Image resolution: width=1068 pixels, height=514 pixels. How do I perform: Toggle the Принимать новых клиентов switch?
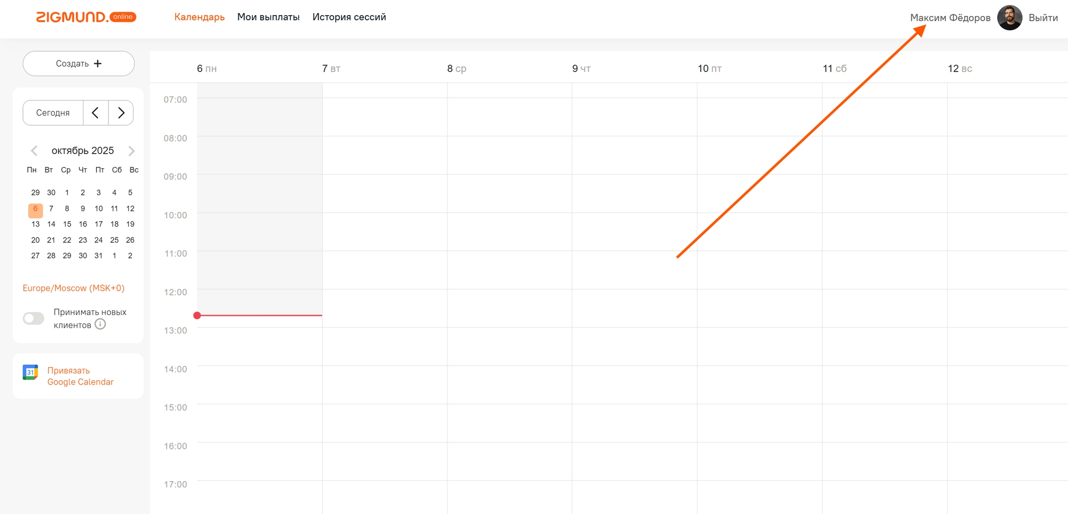[34, 318]
